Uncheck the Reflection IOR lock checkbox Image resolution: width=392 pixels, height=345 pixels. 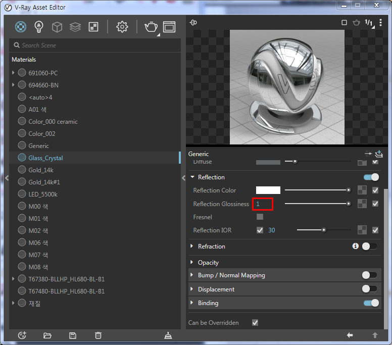point(260,230)
